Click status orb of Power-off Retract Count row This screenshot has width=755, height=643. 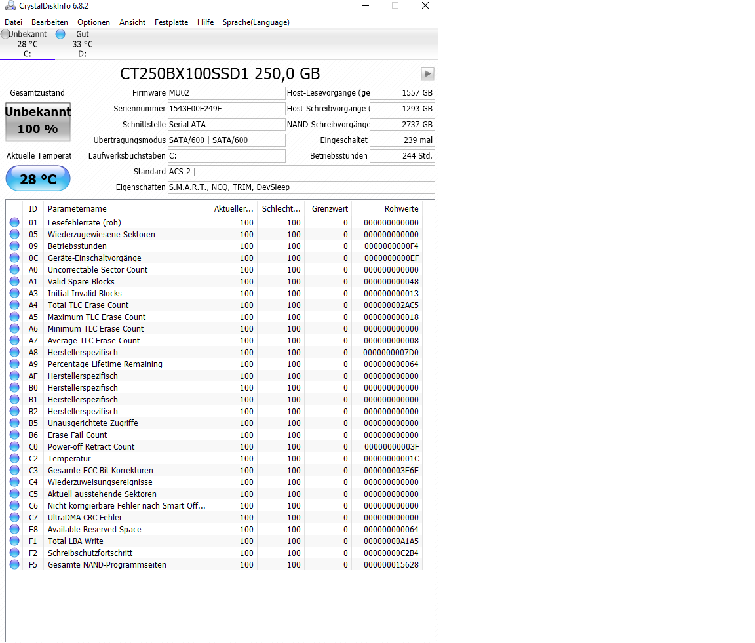click(14, 446)
